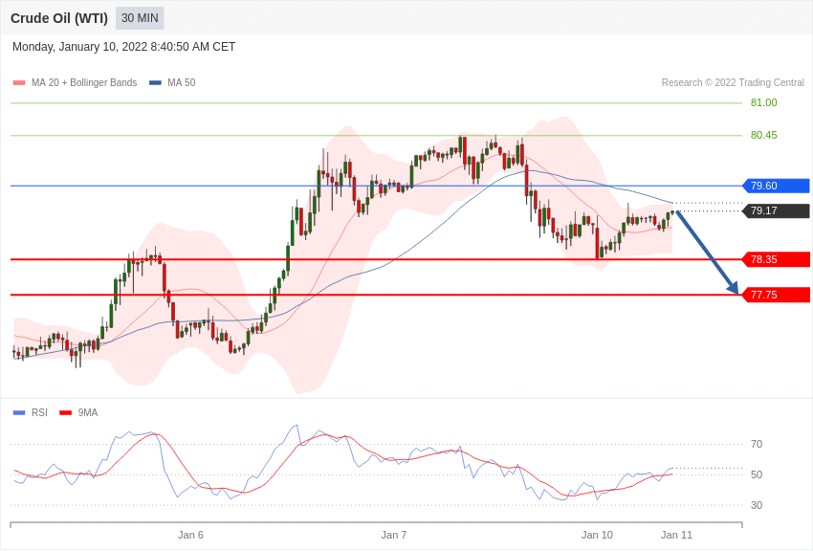The height and width of the screenshot is (551, 813).
Task: Click the pink MA 20 legend swatch
Action: tap(19, 83)
